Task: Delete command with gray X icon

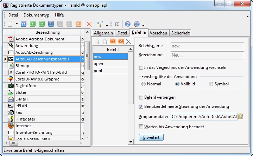Action: tap(128, 41)
